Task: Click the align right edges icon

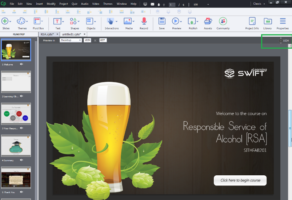Action: click(25, 12)
